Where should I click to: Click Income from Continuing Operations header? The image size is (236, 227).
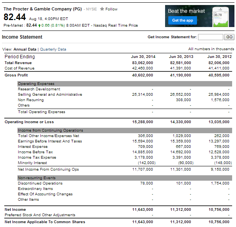coord(50,130)
